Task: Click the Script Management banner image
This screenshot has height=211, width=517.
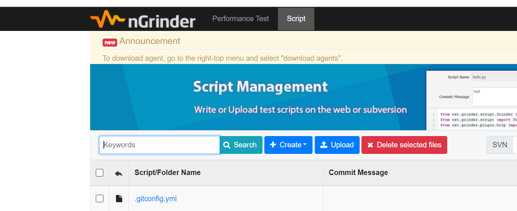Action: pos(303,97)
